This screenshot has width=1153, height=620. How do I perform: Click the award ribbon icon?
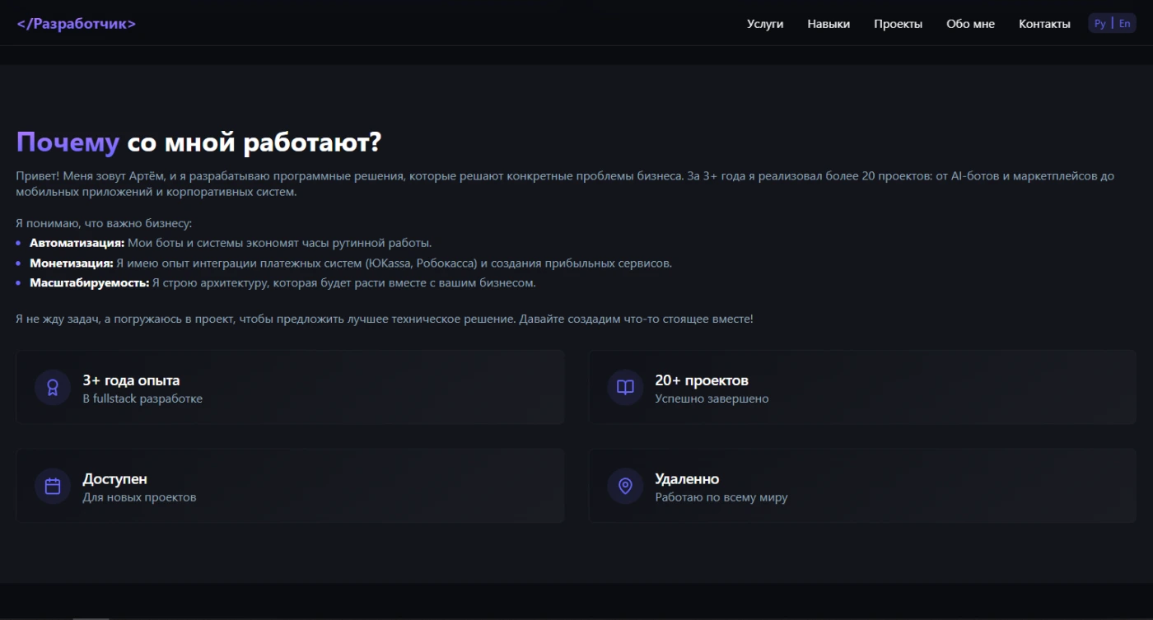pyautogui.click(x=53, y=388)
